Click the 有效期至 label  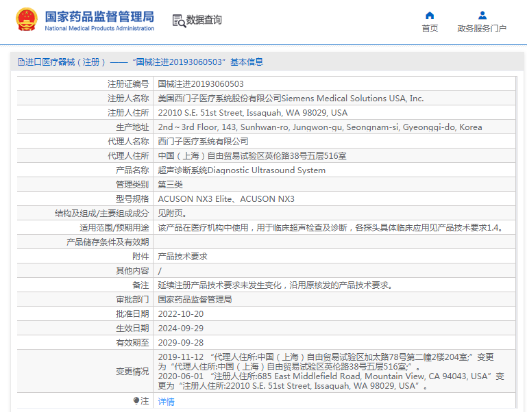point(132,343)
